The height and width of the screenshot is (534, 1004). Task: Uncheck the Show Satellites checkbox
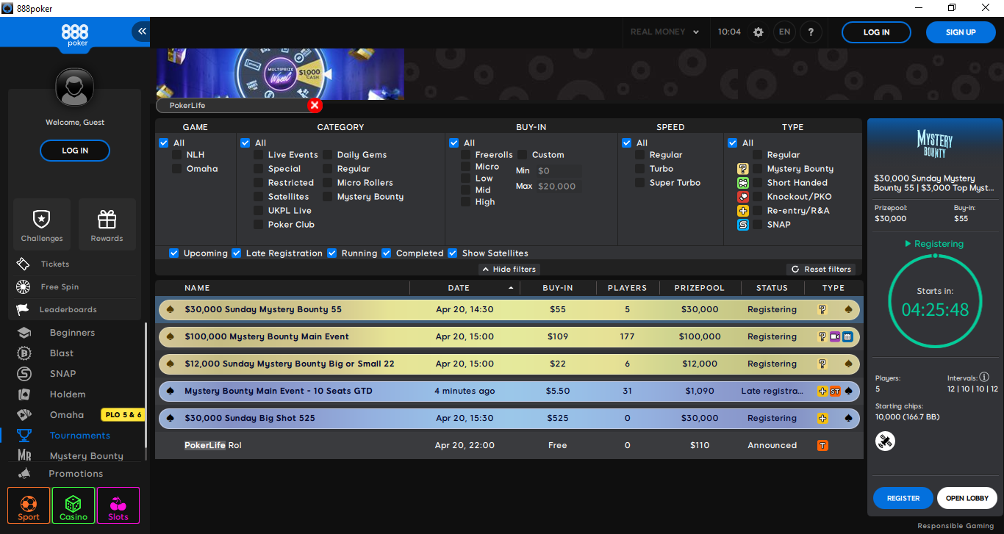[x=453, y=253]
